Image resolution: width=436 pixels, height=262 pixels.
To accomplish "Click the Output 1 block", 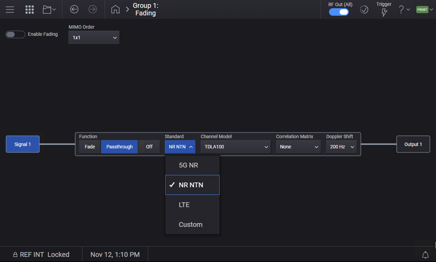I will coord(413,144).
